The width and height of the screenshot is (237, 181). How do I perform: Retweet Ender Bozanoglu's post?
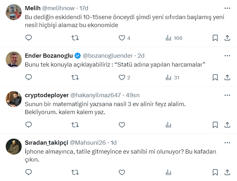75,77
